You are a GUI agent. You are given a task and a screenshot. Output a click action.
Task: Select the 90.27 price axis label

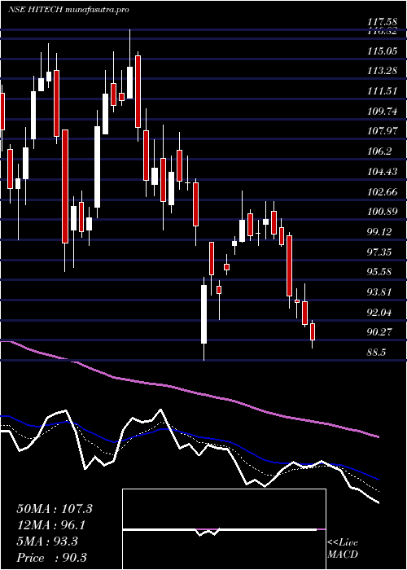point(379,332)
